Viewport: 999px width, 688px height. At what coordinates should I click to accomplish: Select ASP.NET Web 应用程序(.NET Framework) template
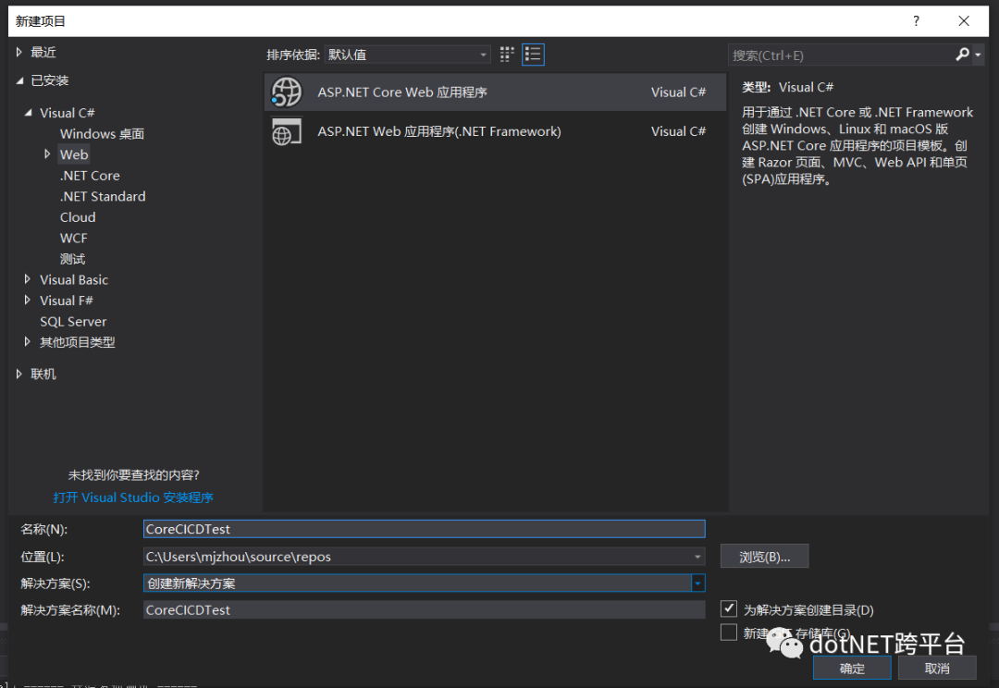(495, 131)
